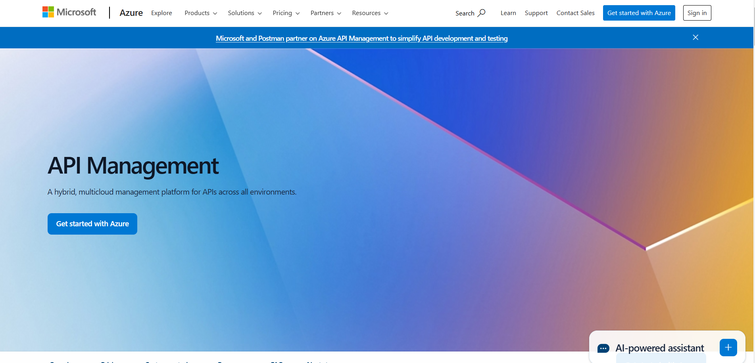Expand the Pricing menu
The width and height of the screenshot is (755, 363).
point(286,13)
